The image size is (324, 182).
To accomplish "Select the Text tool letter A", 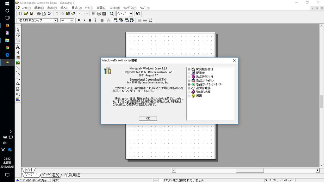I will (18, 47).
